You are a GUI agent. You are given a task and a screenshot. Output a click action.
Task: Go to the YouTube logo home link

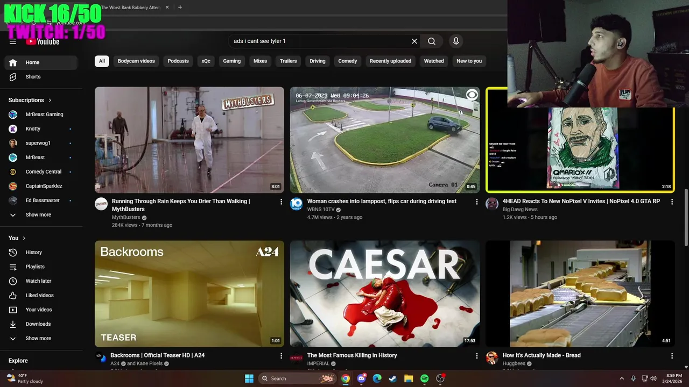43,41
